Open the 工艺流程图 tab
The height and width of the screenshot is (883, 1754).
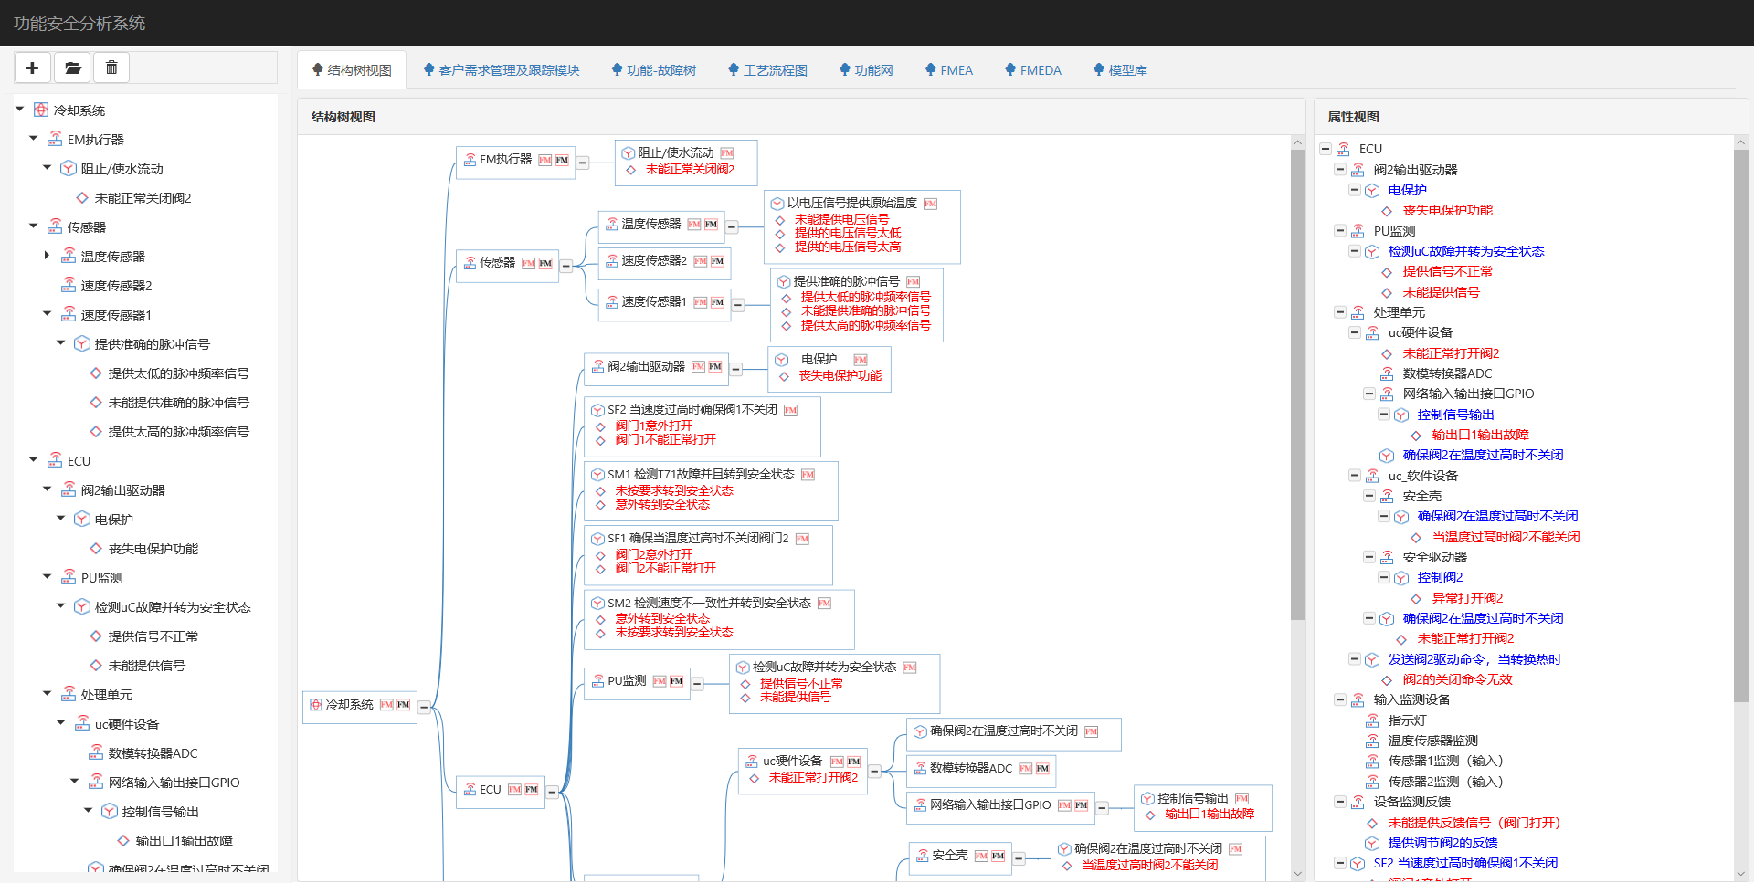click(767, 69)
